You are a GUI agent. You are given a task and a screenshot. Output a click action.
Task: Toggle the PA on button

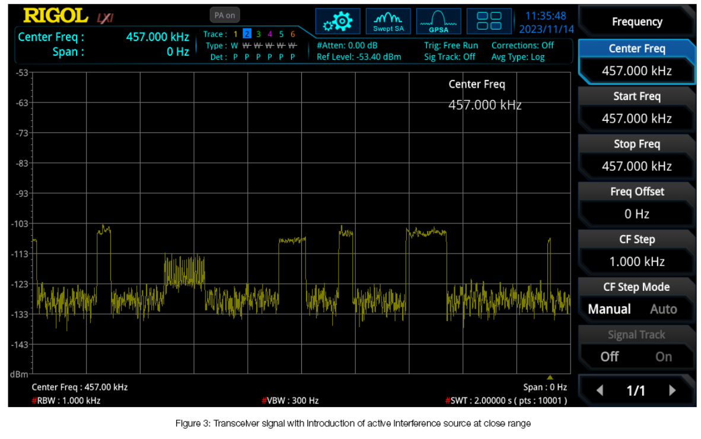click(225, 15)
